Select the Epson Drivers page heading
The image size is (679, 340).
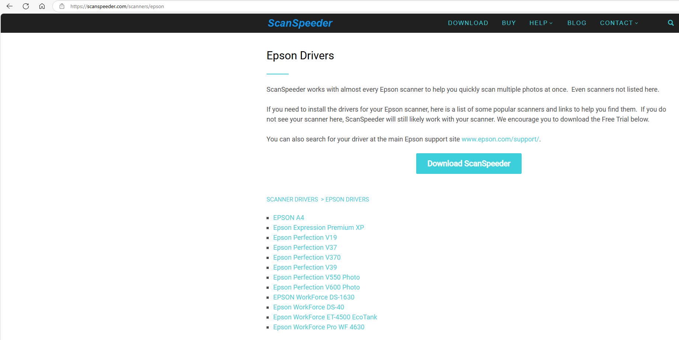coord(300,56)
